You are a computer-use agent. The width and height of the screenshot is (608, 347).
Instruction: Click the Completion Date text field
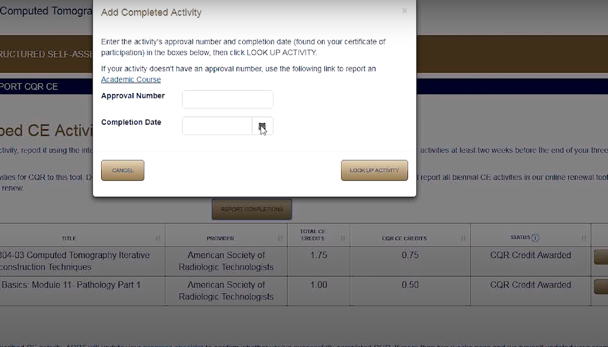217,126
